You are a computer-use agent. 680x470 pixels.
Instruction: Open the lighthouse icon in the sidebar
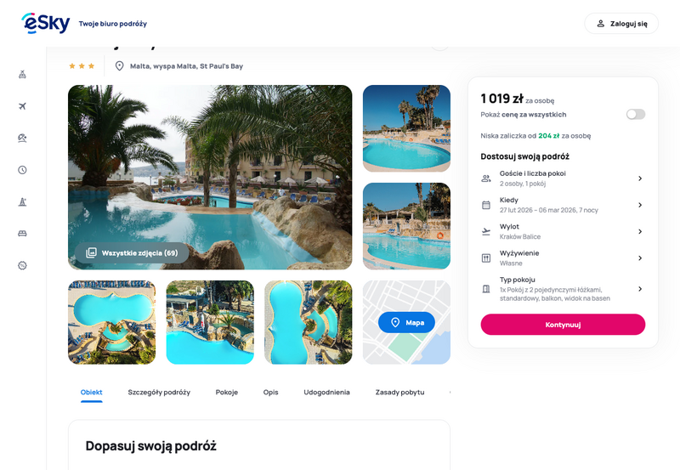[23, 201]
